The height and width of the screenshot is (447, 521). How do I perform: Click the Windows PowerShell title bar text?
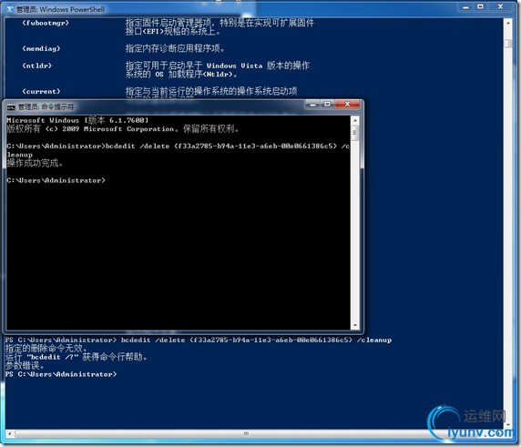pos(60,9)
